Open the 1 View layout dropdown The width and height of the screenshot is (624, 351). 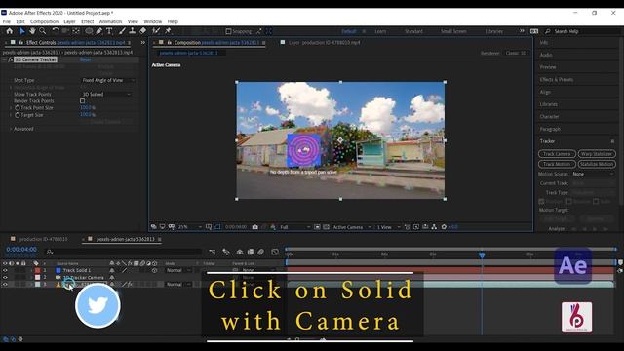(388, 227)
